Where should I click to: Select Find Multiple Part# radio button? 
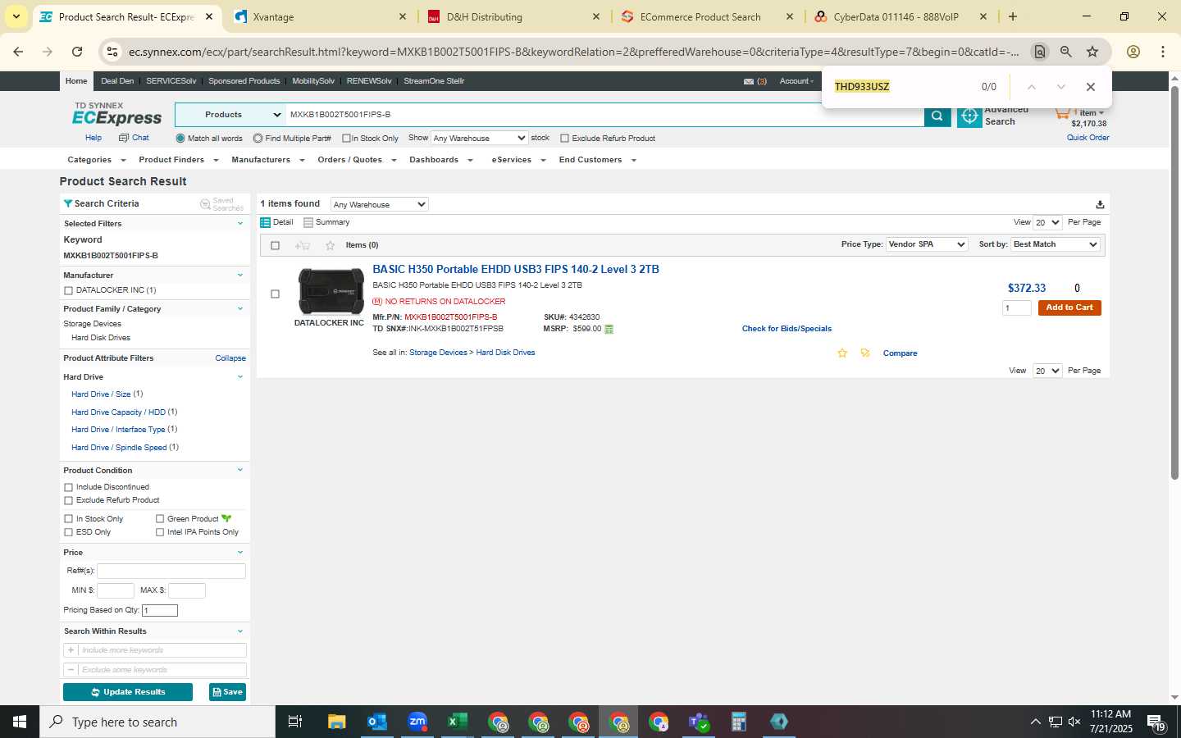coord(258,139)
